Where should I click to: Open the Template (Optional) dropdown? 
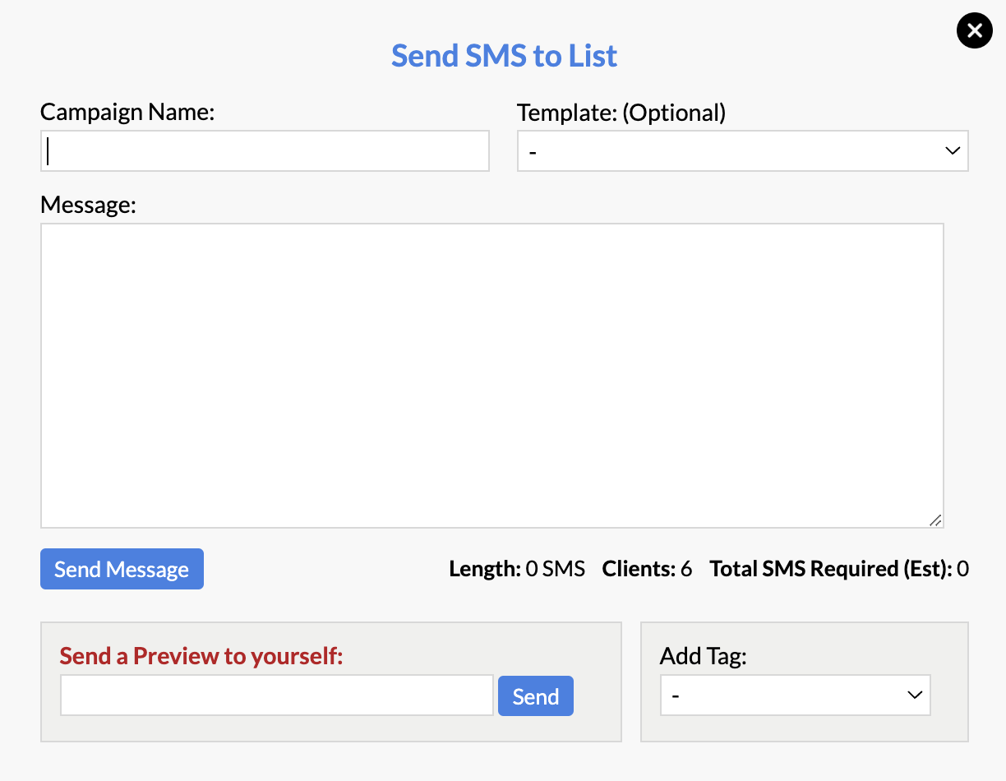tap(743, 151)
